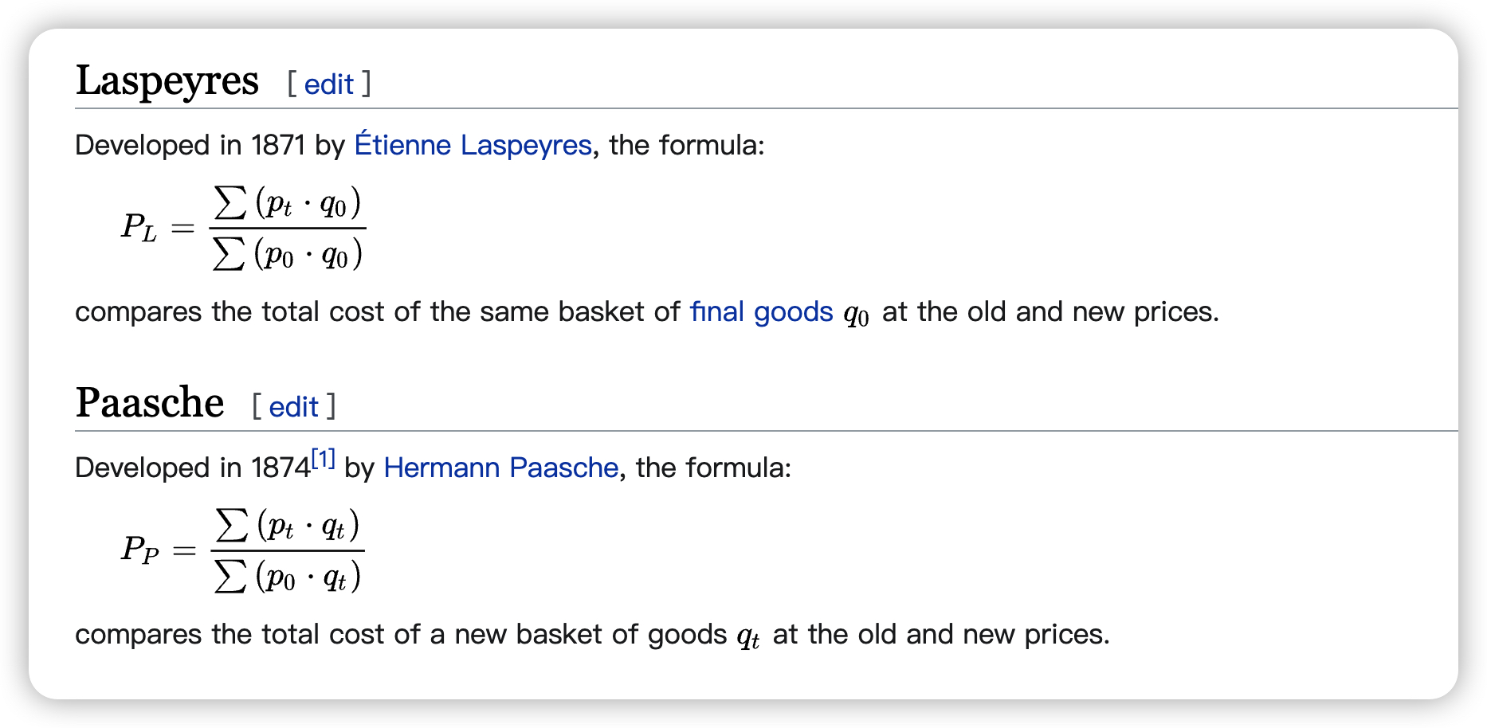Click the denominator of the Paasche formula
Screen dimensions: 1487x728
tap(288, 577)
